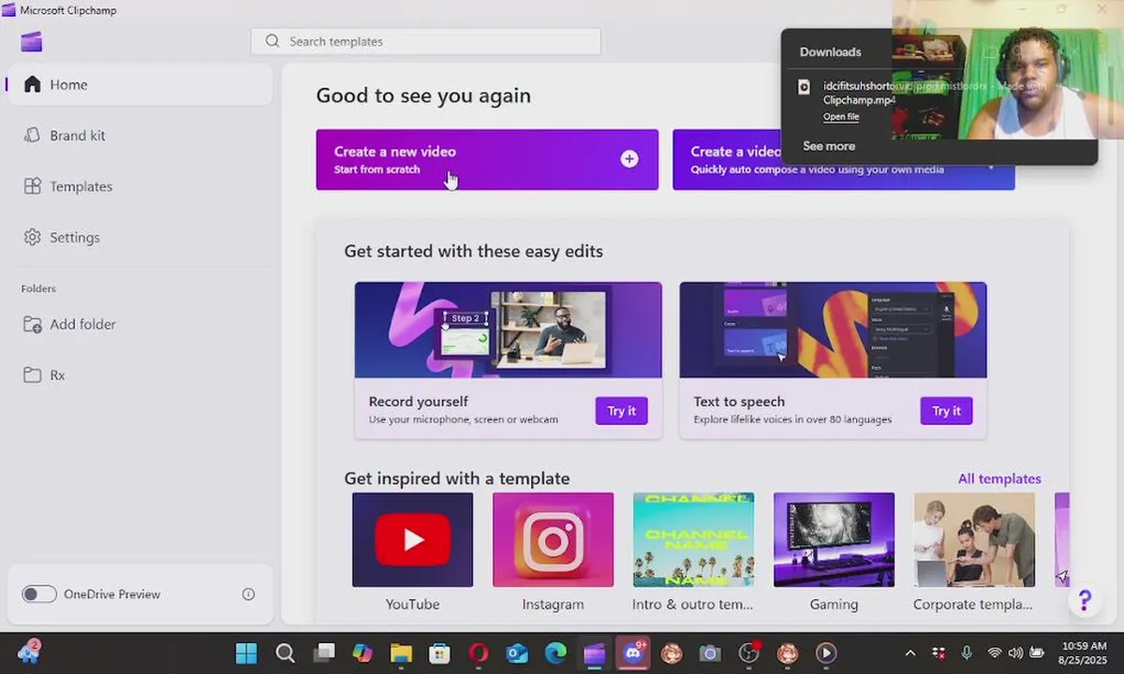This screenshot has height=674, width=1124.
Task: Launch Copilot from the taskbar
Action: [362, 653]
